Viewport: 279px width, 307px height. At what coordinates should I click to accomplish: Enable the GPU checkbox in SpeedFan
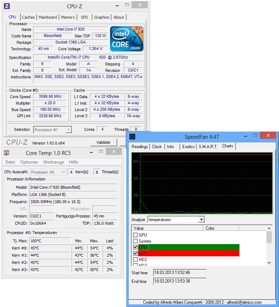tap(135, 235)
